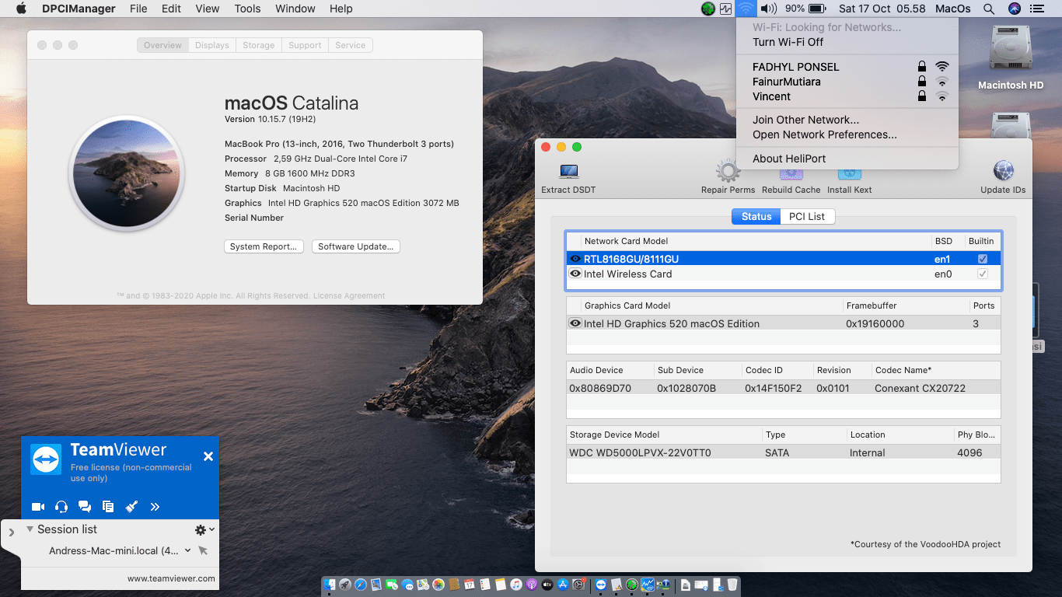Toggle Builtin checkbox for RTL8168GU/8111GU
The height and width of the screenshot is (597, 1062).
[983, 259]
